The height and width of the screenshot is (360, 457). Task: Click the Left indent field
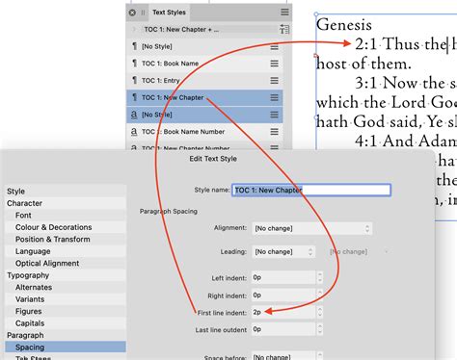[283, 277]
